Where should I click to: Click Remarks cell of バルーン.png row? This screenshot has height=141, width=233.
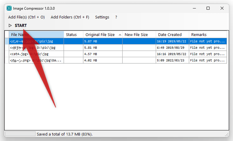[208, 60]
